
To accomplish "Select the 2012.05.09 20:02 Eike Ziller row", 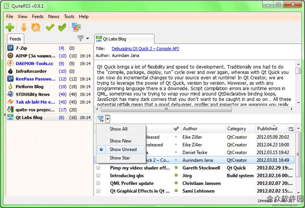I will (194, 137).
